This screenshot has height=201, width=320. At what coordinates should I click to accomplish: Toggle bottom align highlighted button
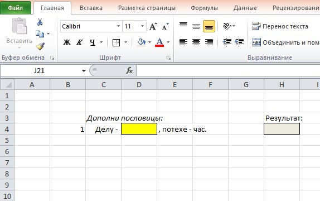point(209,26)
